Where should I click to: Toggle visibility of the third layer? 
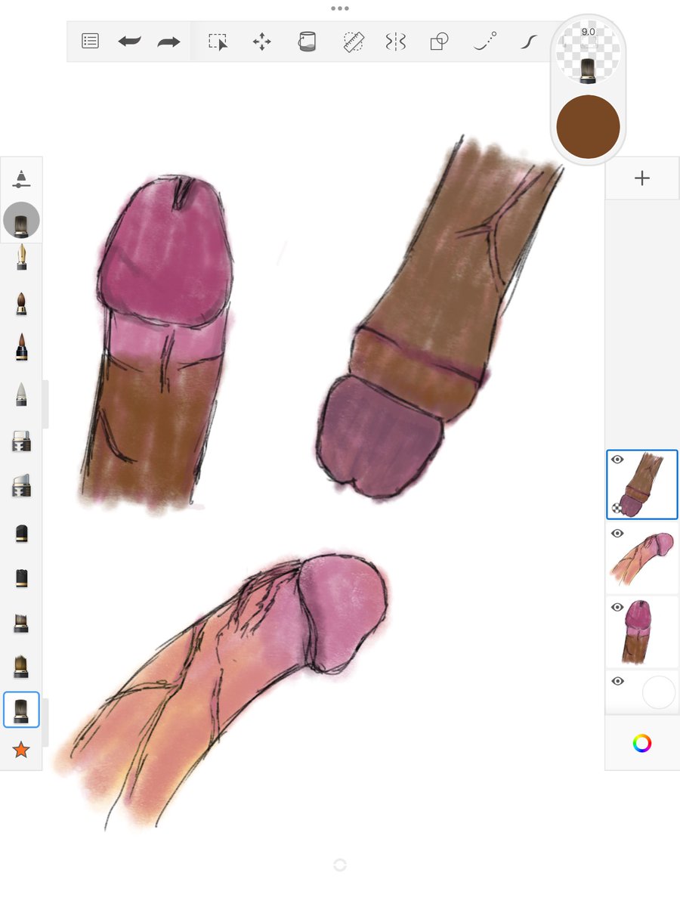click(x=617, y=607)
